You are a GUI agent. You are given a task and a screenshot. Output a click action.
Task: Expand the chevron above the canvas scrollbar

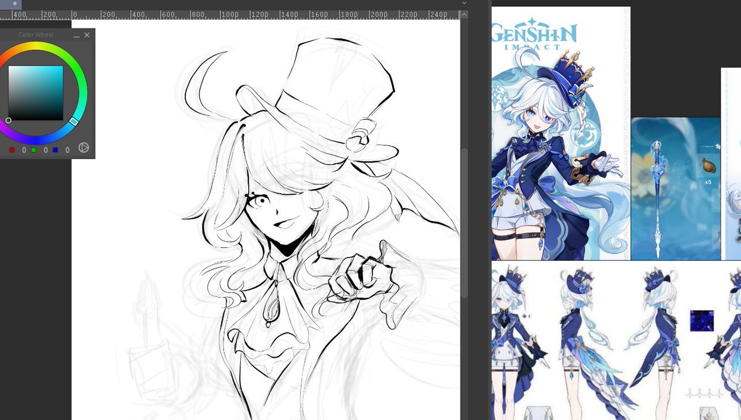tap(464, 3)
